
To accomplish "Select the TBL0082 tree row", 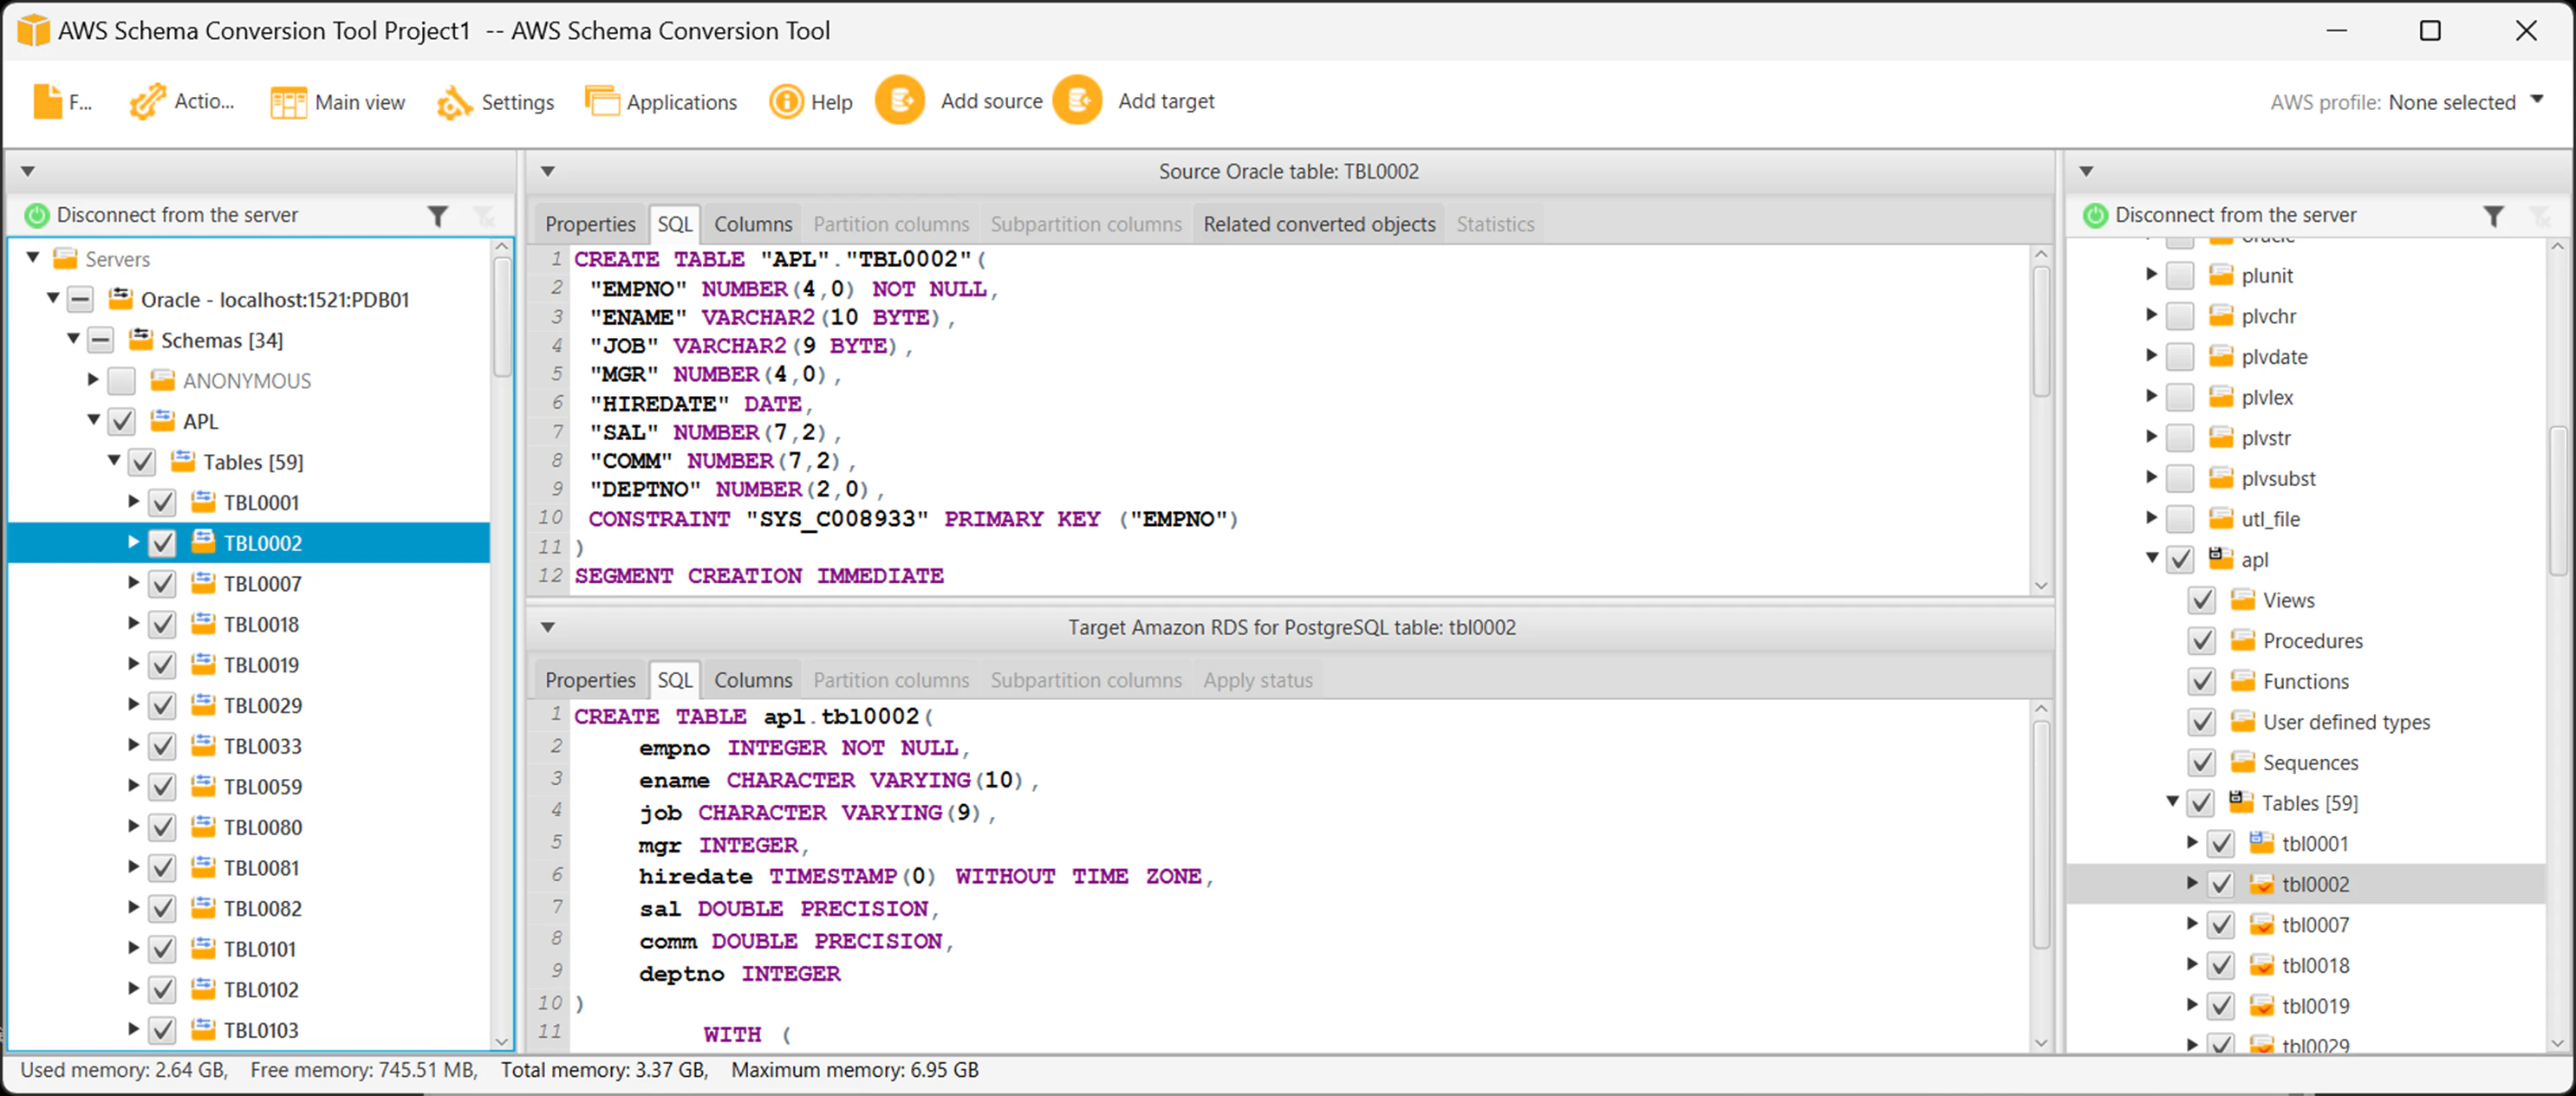I will [249, 908].
